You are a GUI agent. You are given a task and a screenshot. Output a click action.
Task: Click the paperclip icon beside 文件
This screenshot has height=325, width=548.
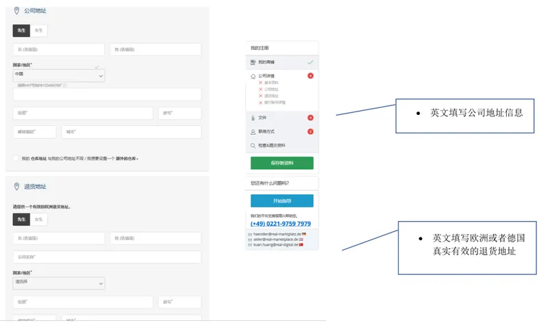coord(253,118)
